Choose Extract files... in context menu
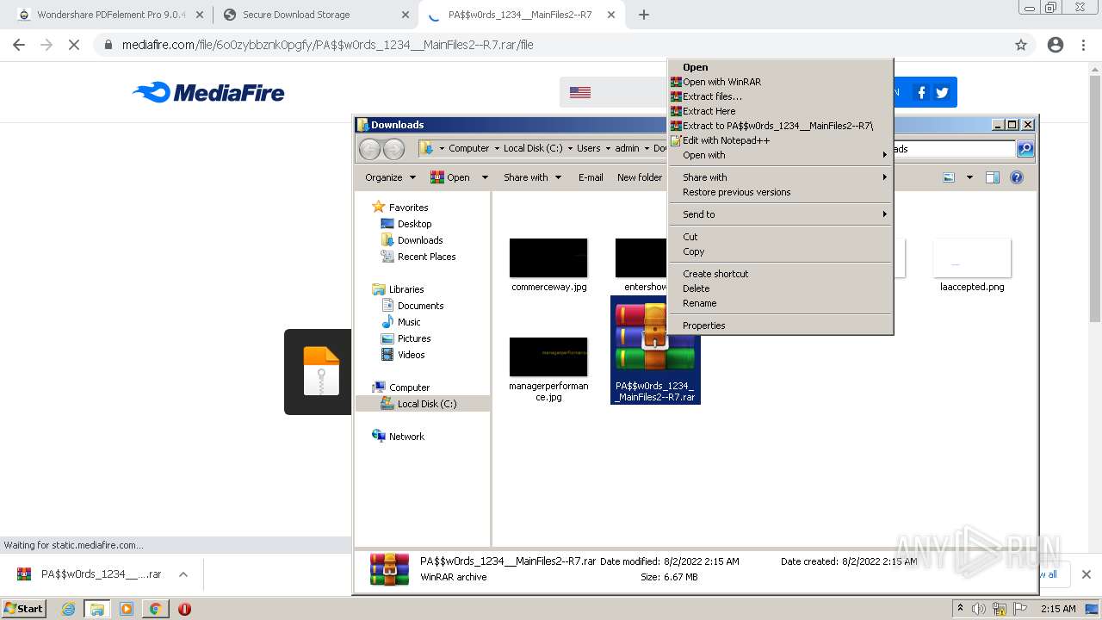The width and height of the screenshot is (1102, 620). pyautogui.click(x=781, y=96)
